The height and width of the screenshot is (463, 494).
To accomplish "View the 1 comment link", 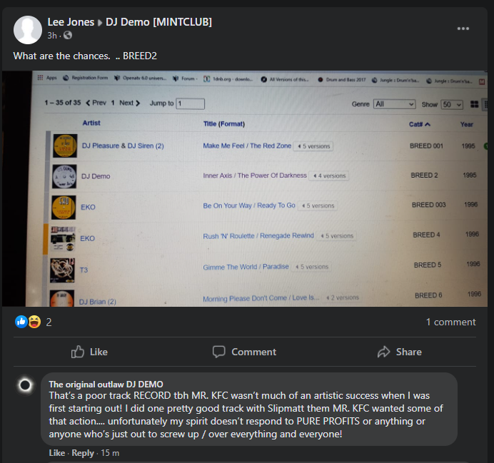I will [451, 322].
